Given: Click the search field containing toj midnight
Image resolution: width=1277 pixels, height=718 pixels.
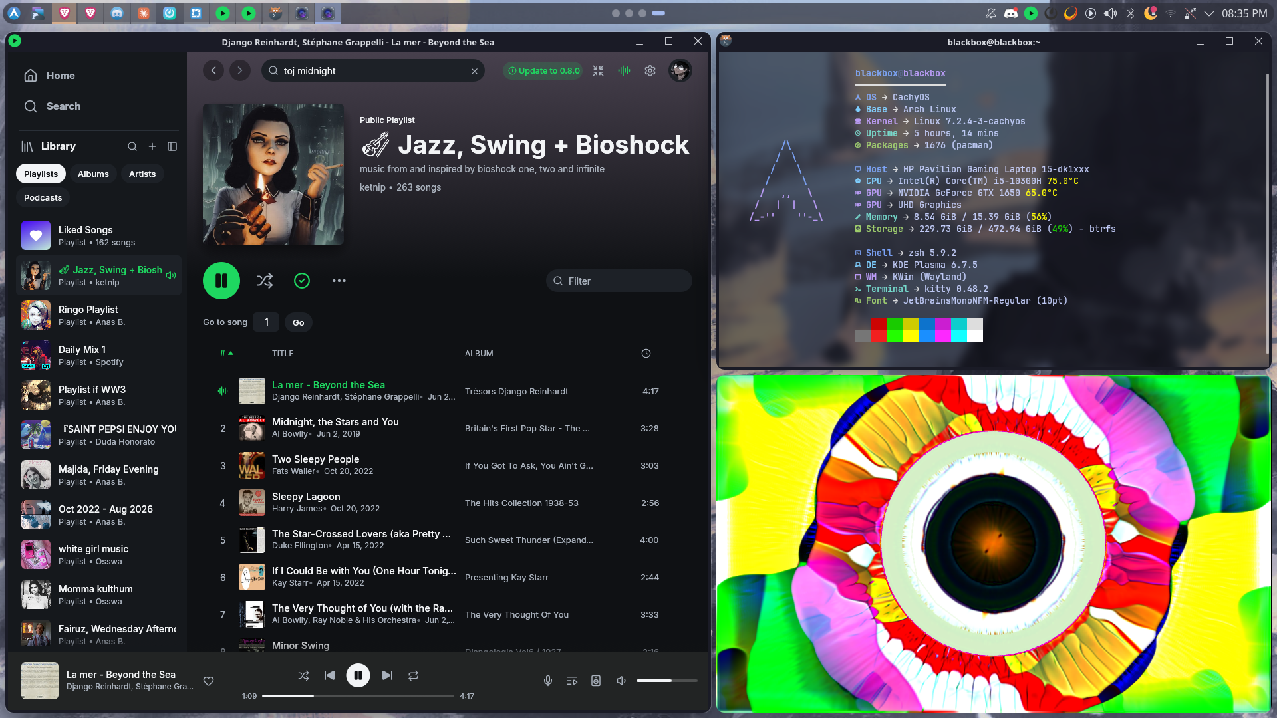Looking at the screenshot, I should click(372, 71).
